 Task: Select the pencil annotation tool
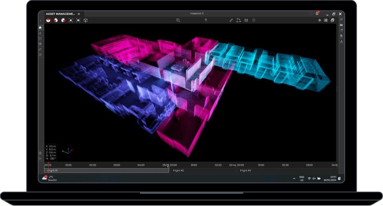point(231,20)
